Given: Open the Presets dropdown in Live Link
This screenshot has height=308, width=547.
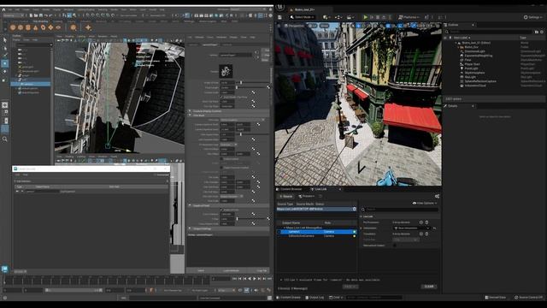Looking at the screenshot, I should click(306, 196).
